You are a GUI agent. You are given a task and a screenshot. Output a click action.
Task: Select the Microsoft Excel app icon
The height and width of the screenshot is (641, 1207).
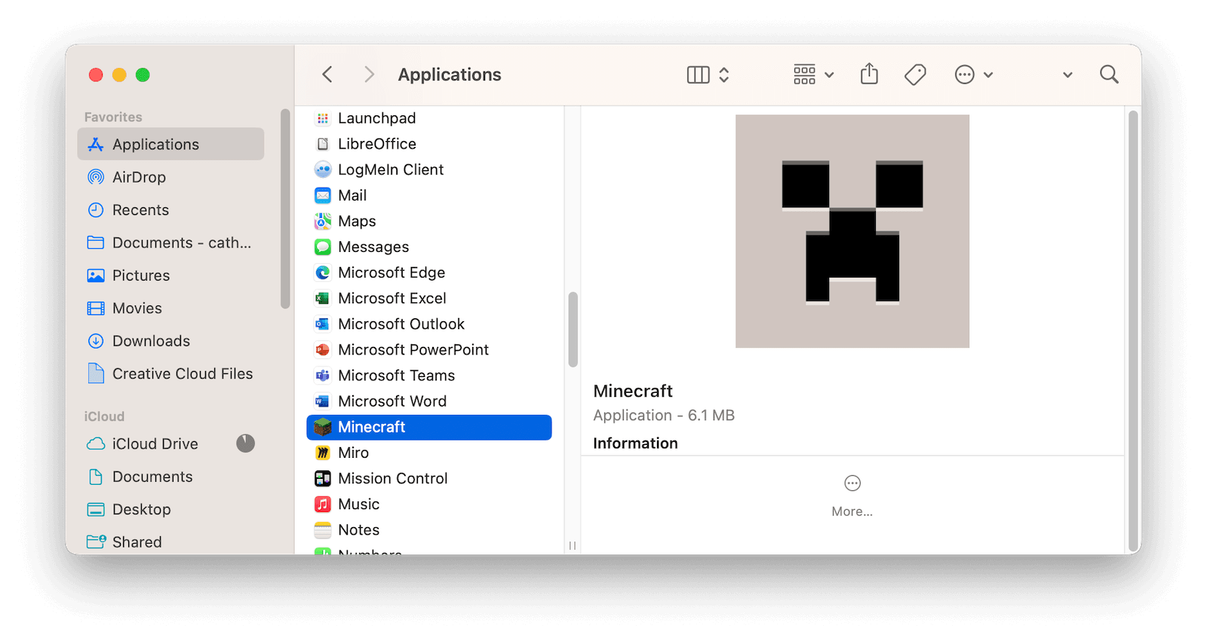[x=323, y=299]
